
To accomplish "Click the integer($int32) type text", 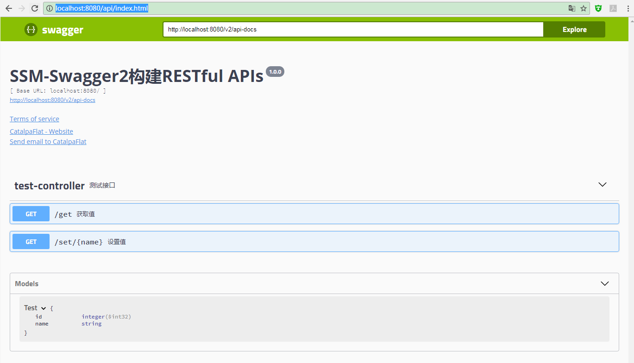I will coord(107,317).
